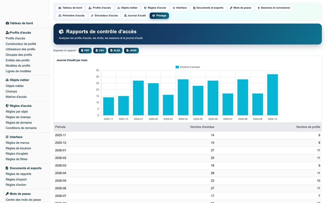328x203 pixels.
Task: Open the Matrice d'accès sidebar link
Action: pos(16,97)
